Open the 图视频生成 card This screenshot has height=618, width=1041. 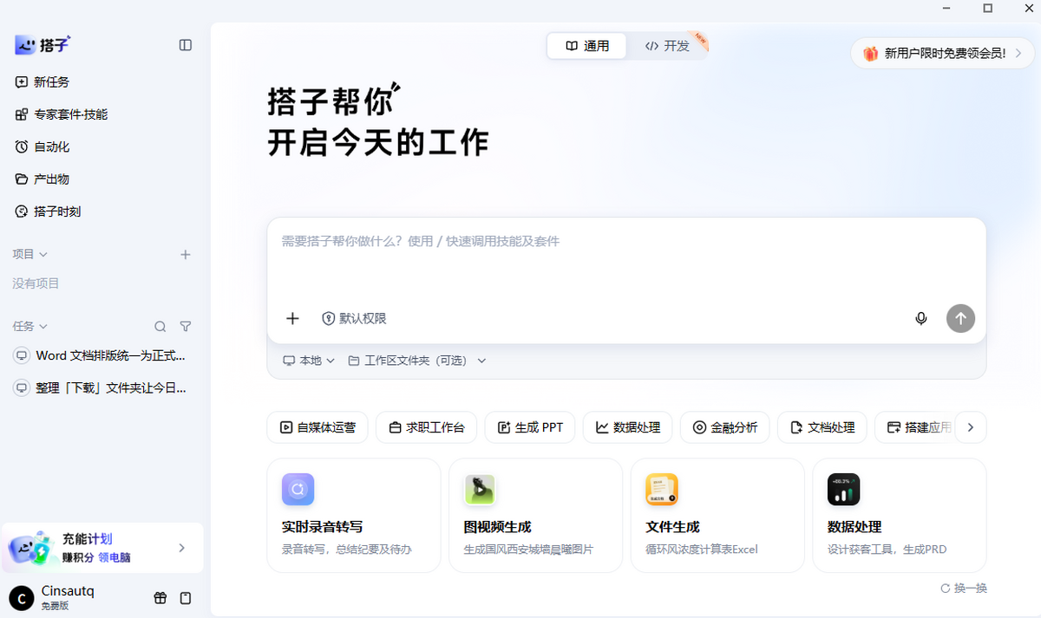(535, 516)
